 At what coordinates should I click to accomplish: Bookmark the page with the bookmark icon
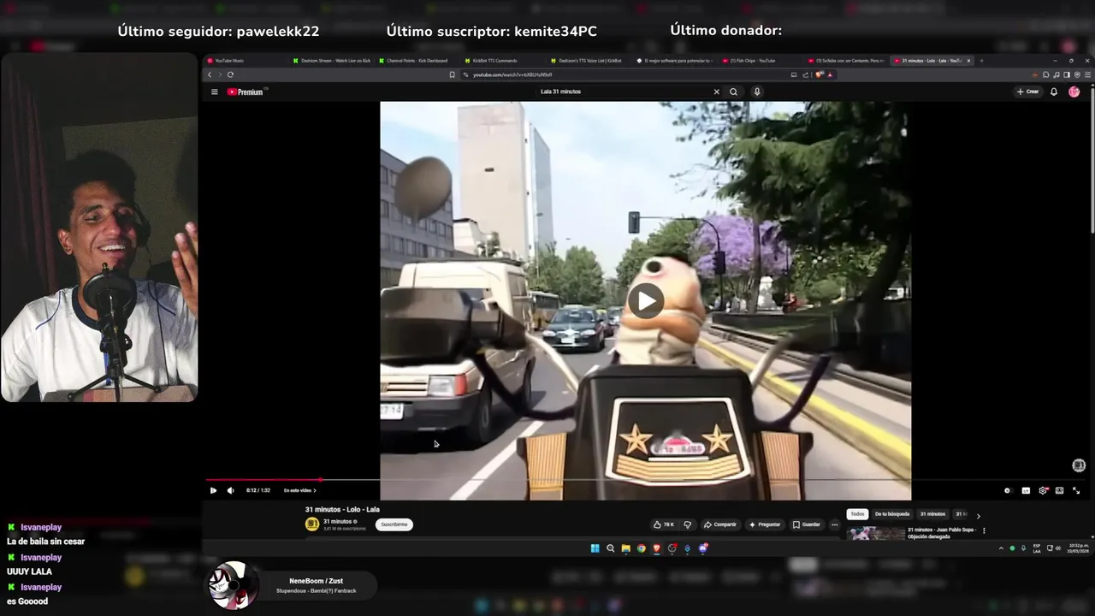tap(453, 74)
